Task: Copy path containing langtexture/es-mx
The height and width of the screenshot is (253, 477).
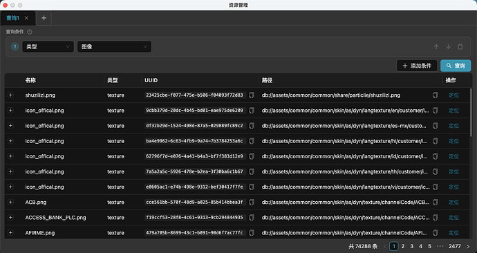Action: click(436, 126)
